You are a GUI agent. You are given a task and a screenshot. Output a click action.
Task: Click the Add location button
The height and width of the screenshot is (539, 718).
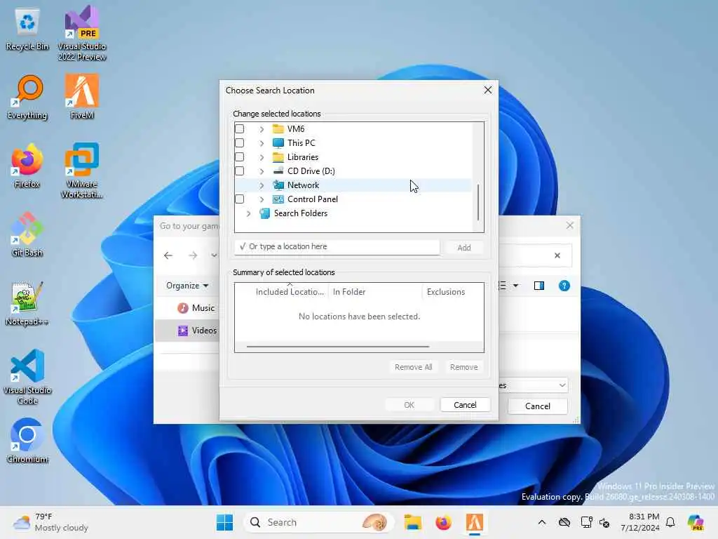tap(464, 248)
